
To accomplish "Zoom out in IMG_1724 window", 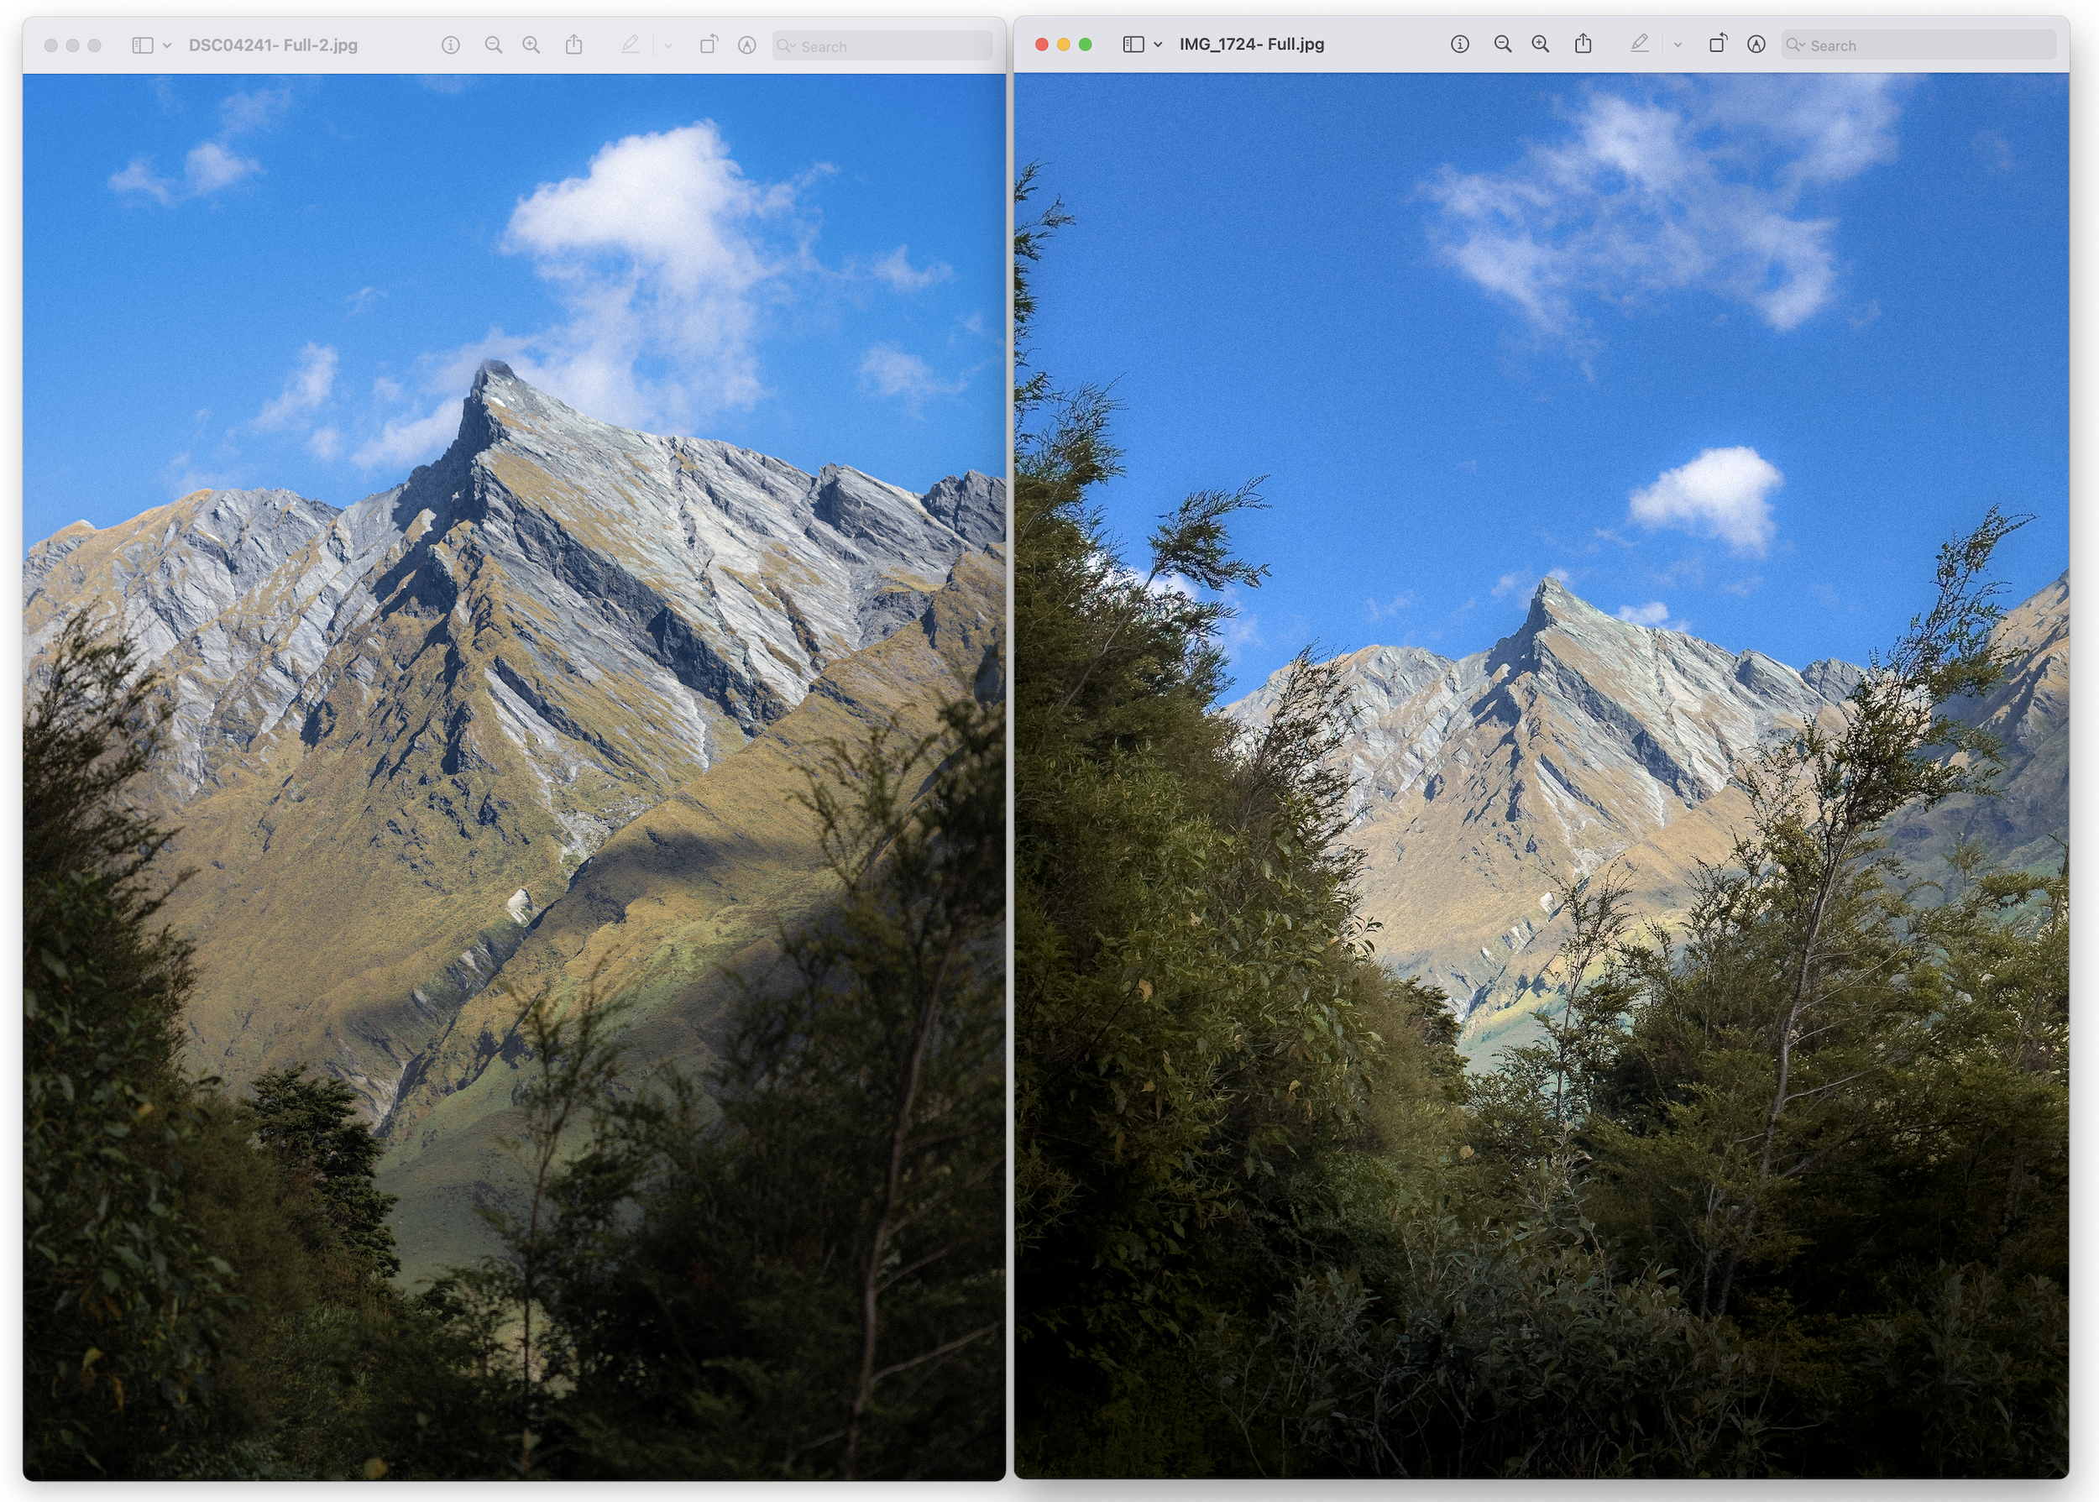I will coord(1503,44).
